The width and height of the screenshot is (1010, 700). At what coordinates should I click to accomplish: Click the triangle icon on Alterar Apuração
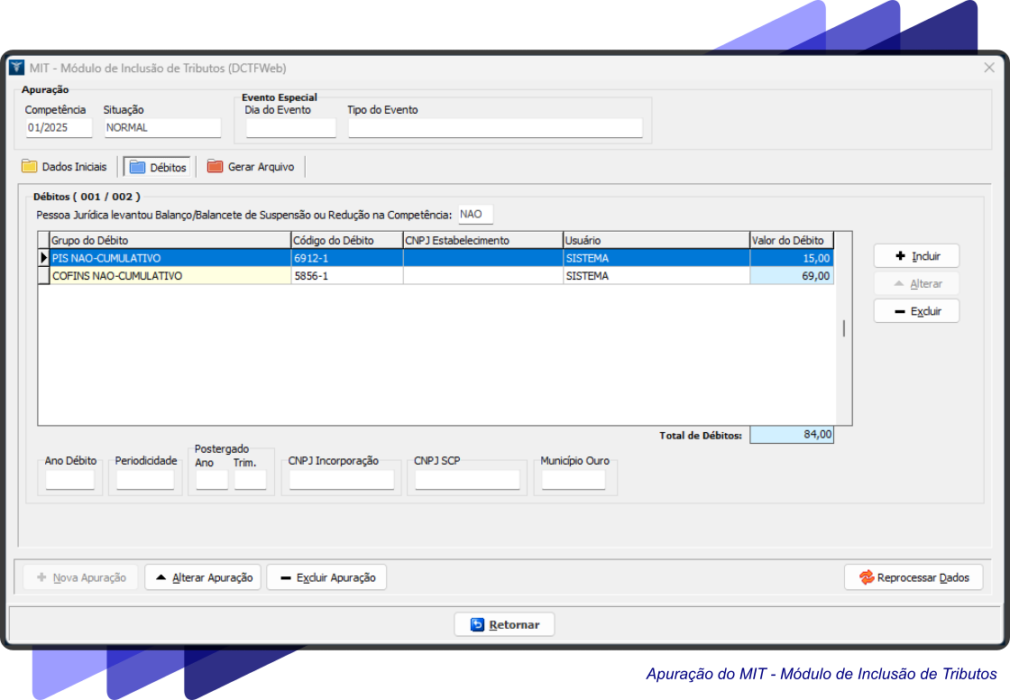click(161, 577)
